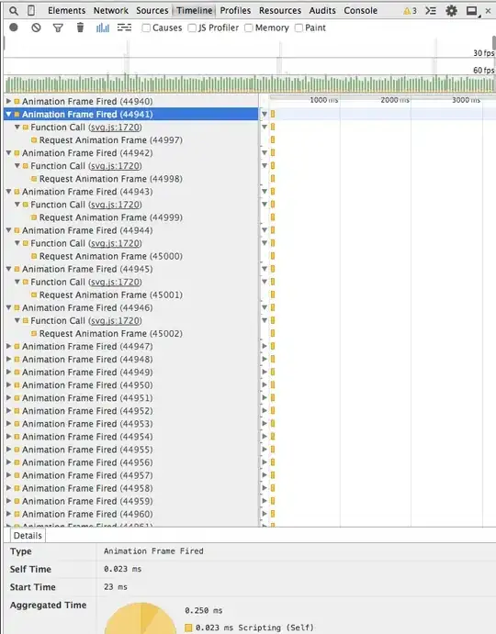
Task: Select the Details tab
Action: [x=28, y=535]
